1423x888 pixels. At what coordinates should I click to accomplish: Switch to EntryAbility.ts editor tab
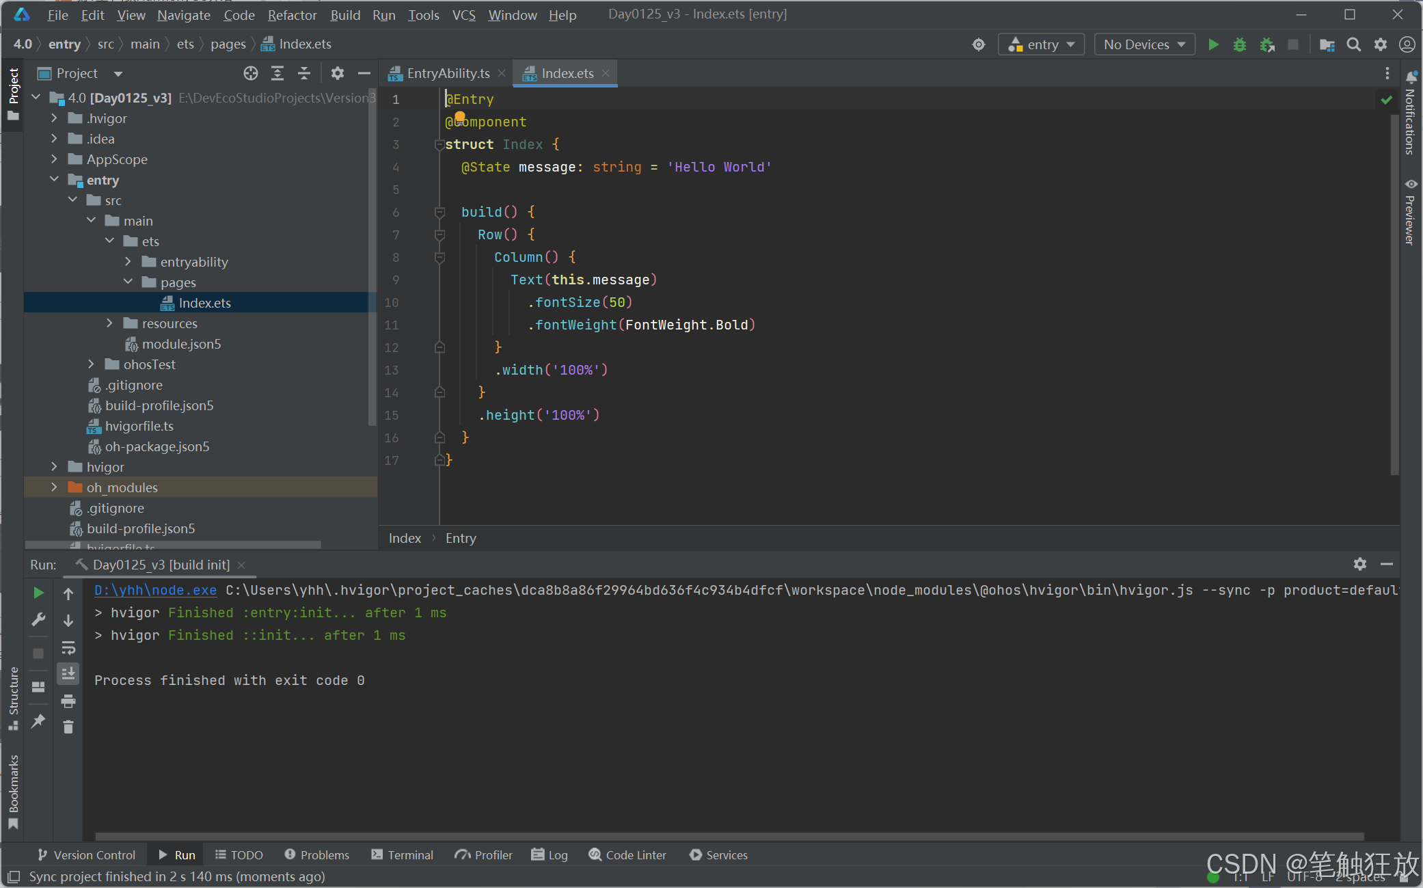tap(448, 73)
